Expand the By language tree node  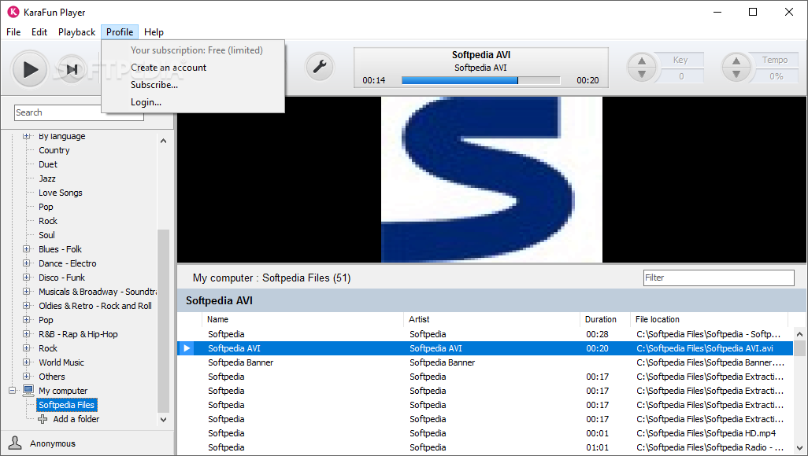26,136
